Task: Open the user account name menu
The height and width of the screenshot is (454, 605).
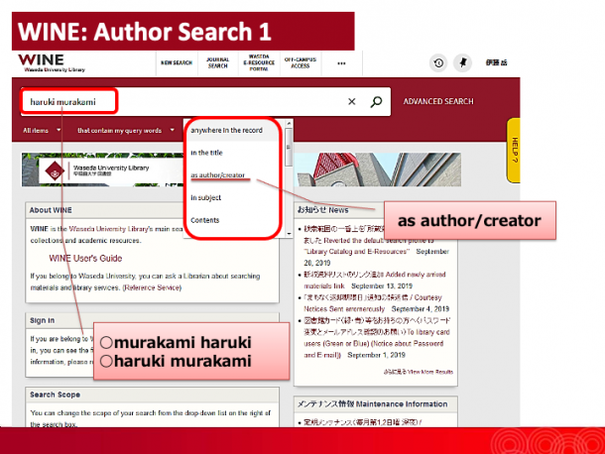Action: point(496,62)
